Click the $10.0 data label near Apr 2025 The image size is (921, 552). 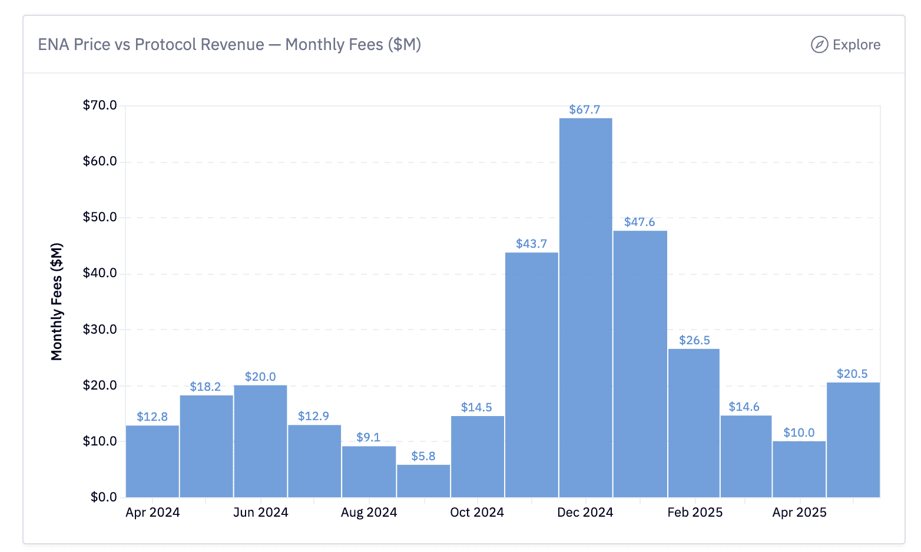[798, 432]
